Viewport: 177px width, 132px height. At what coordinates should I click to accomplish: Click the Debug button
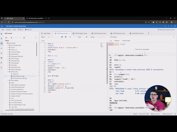click(x=92, y=37)
